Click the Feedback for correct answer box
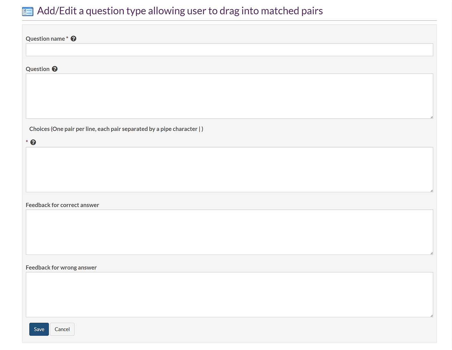 229,232
